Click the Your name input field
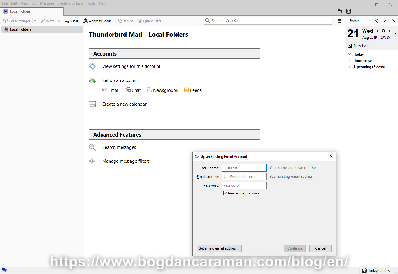Image resolution: width=398 pixels, height=274 pixels. (x=244, y=168)
